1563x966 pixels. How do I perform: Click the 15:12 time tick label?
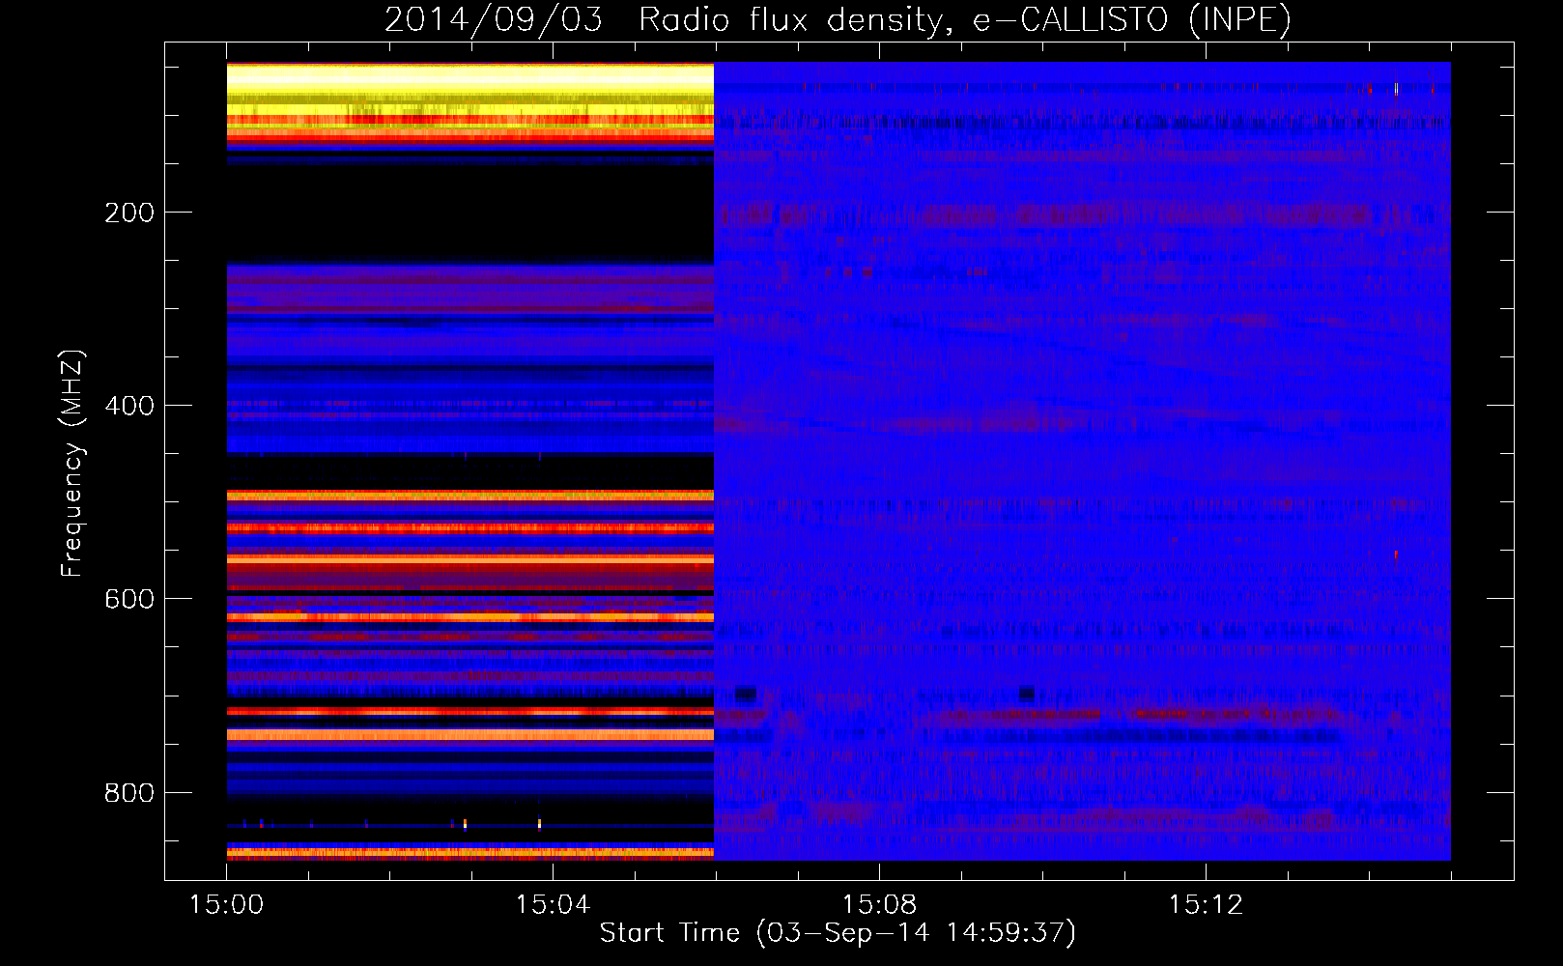[x=1206, y=905]
